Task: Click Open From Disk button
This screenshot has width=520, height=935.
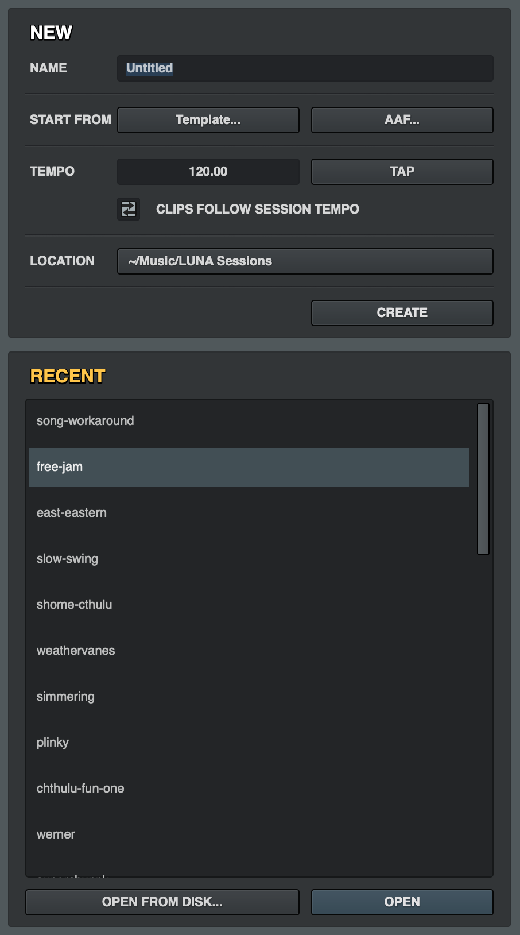Action: pos(162,902)
